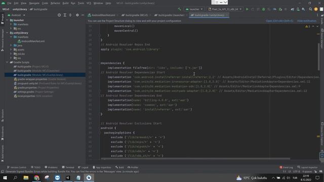Open the File menu
Screen dimensions: 324x182
point(9,3)
